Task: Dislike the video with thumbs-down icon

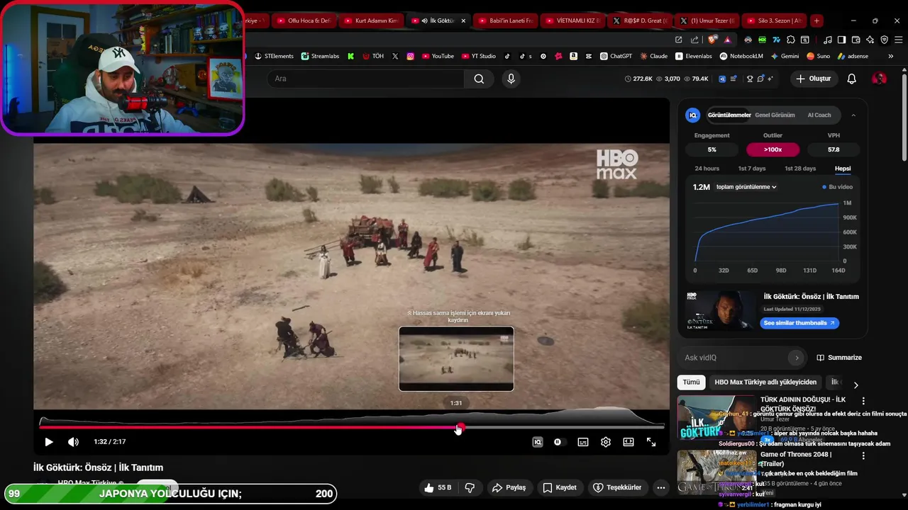Action: click(x=470, y=487)
